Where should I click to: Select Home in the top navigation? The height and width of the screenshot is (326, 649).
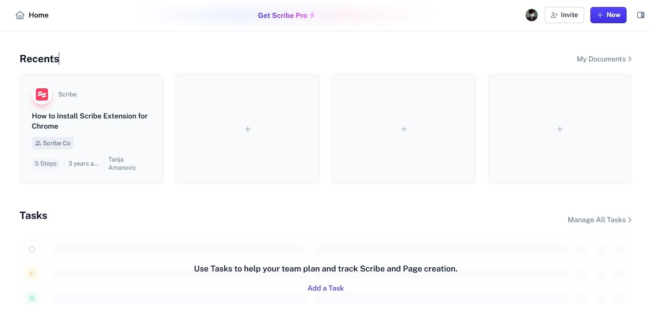click(x=38, y=15)
